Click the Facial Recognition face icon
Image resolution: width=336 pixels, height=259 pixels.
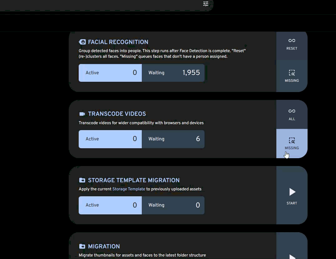point(82,42)
